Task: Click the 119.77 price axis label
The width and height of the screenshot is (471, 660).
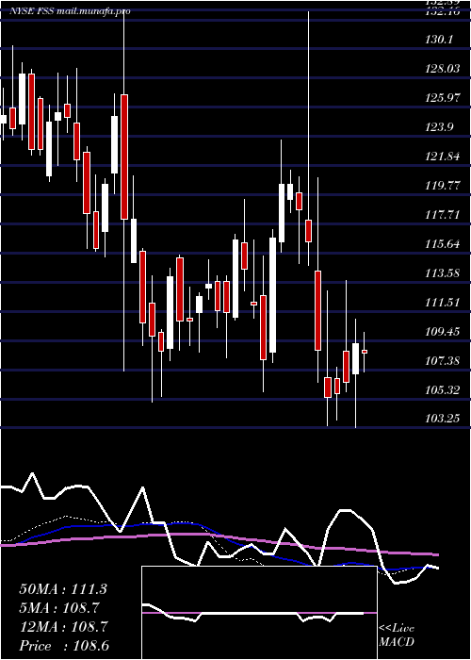Action: pyautogui.click(x=444, y=186)
